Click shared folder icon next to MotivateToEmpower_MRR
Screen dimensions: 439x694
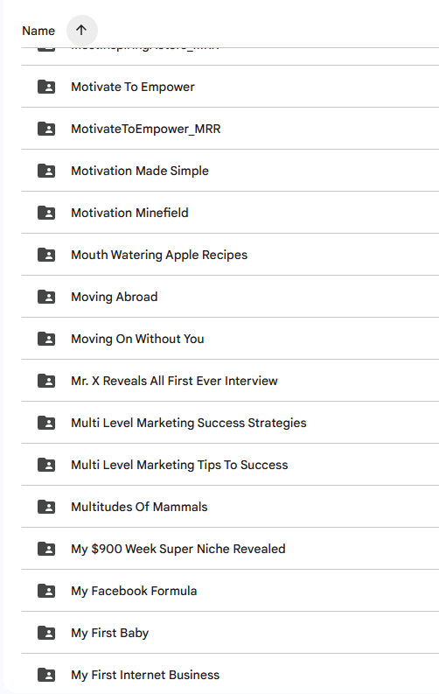pyautogui.click(x=46, y=129)
